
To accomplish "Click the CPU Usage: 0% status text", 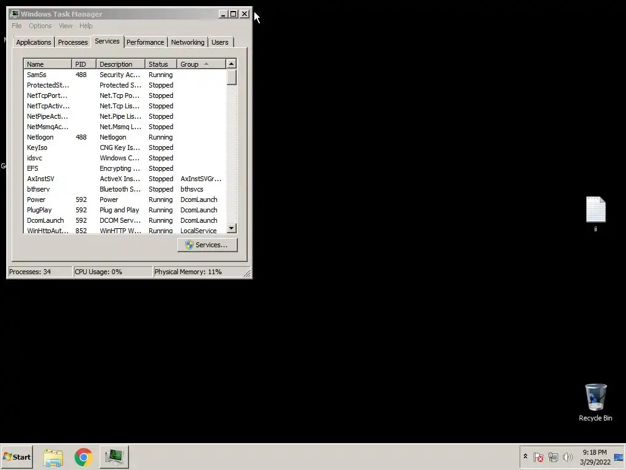I will pos(98,272).
